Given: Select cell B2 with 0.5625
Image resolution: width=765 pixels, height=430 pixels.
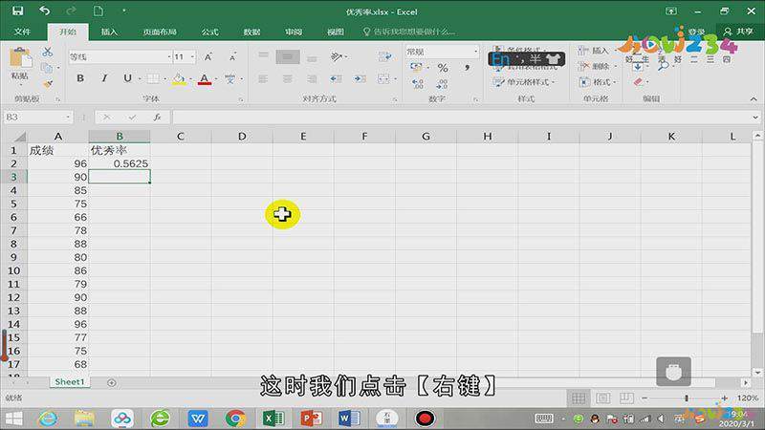Looking at the screenshot, I should pos(120,163).
